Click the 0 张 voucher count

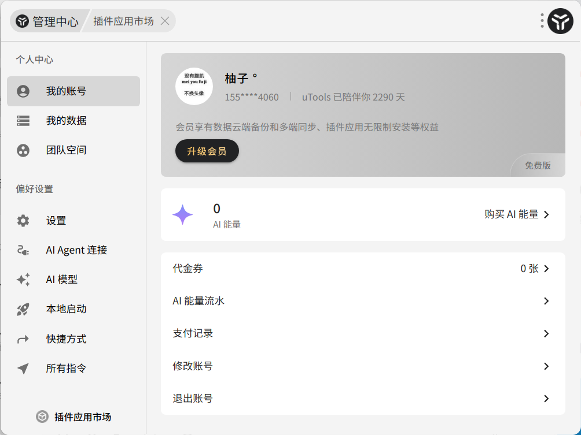(529, 269)
